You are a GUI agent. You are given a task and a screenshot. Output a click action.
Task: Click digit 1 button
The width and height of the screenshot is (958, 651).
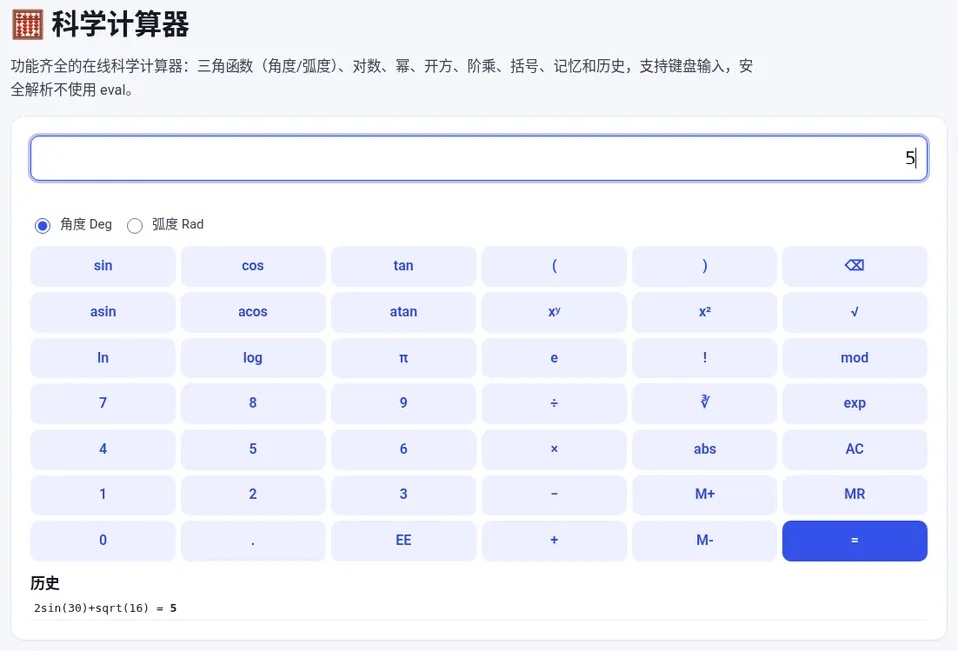103,494
